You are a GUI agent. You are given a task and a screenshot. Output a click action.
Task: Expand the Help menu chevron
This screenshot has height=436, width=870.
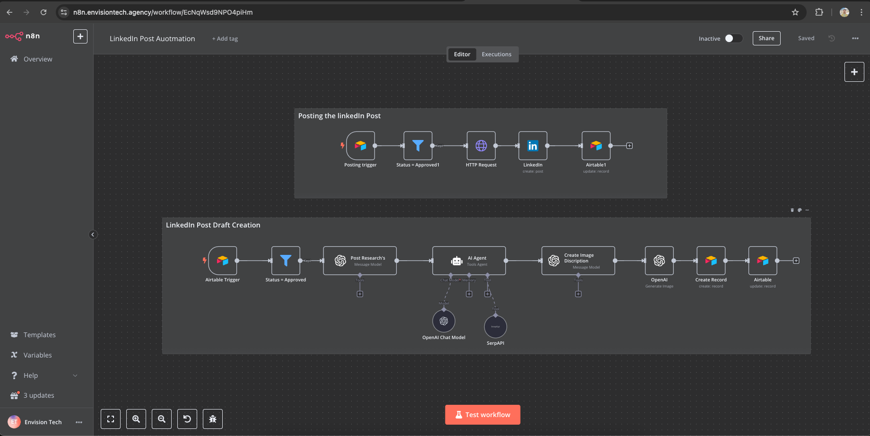coord(75,375)
